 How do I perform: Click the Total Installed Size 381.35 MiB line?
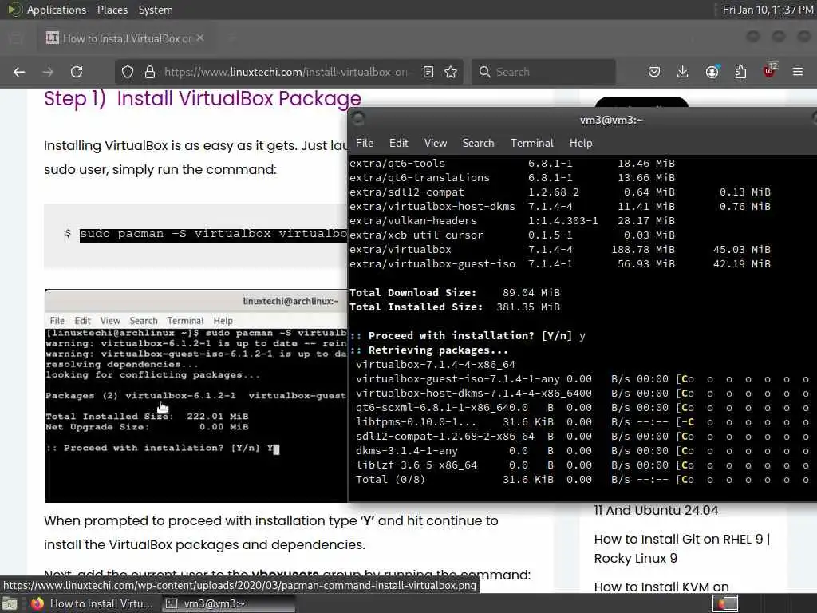pyautogui.click(x=454, y=307)
